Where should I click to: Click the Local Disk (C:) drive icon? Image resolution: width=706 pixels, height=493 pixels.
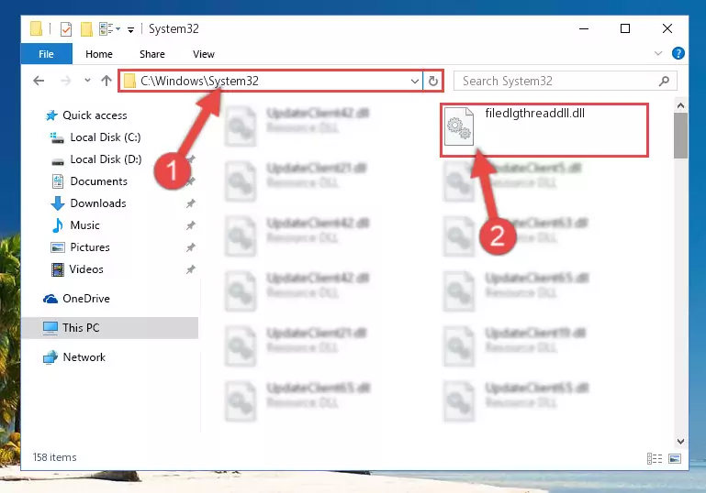57,137
